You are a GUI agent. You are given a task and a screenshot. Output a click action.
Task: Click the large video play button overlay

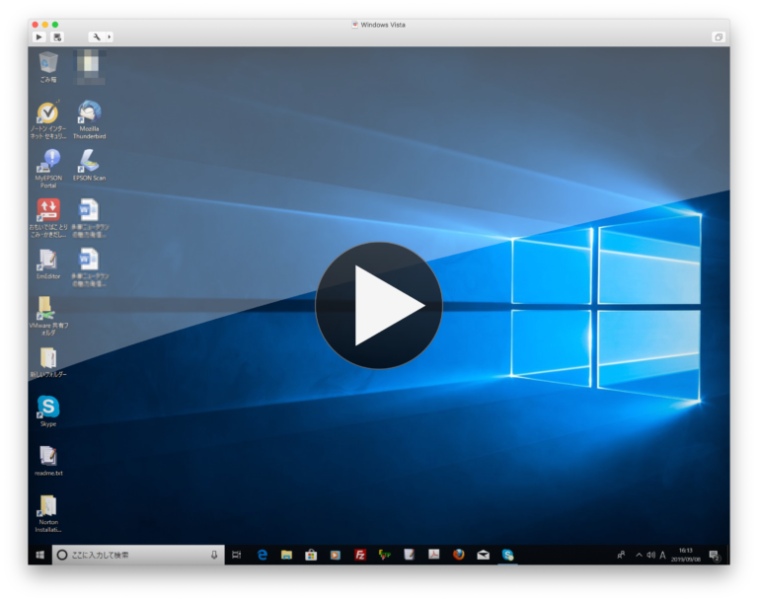(379, 305)
